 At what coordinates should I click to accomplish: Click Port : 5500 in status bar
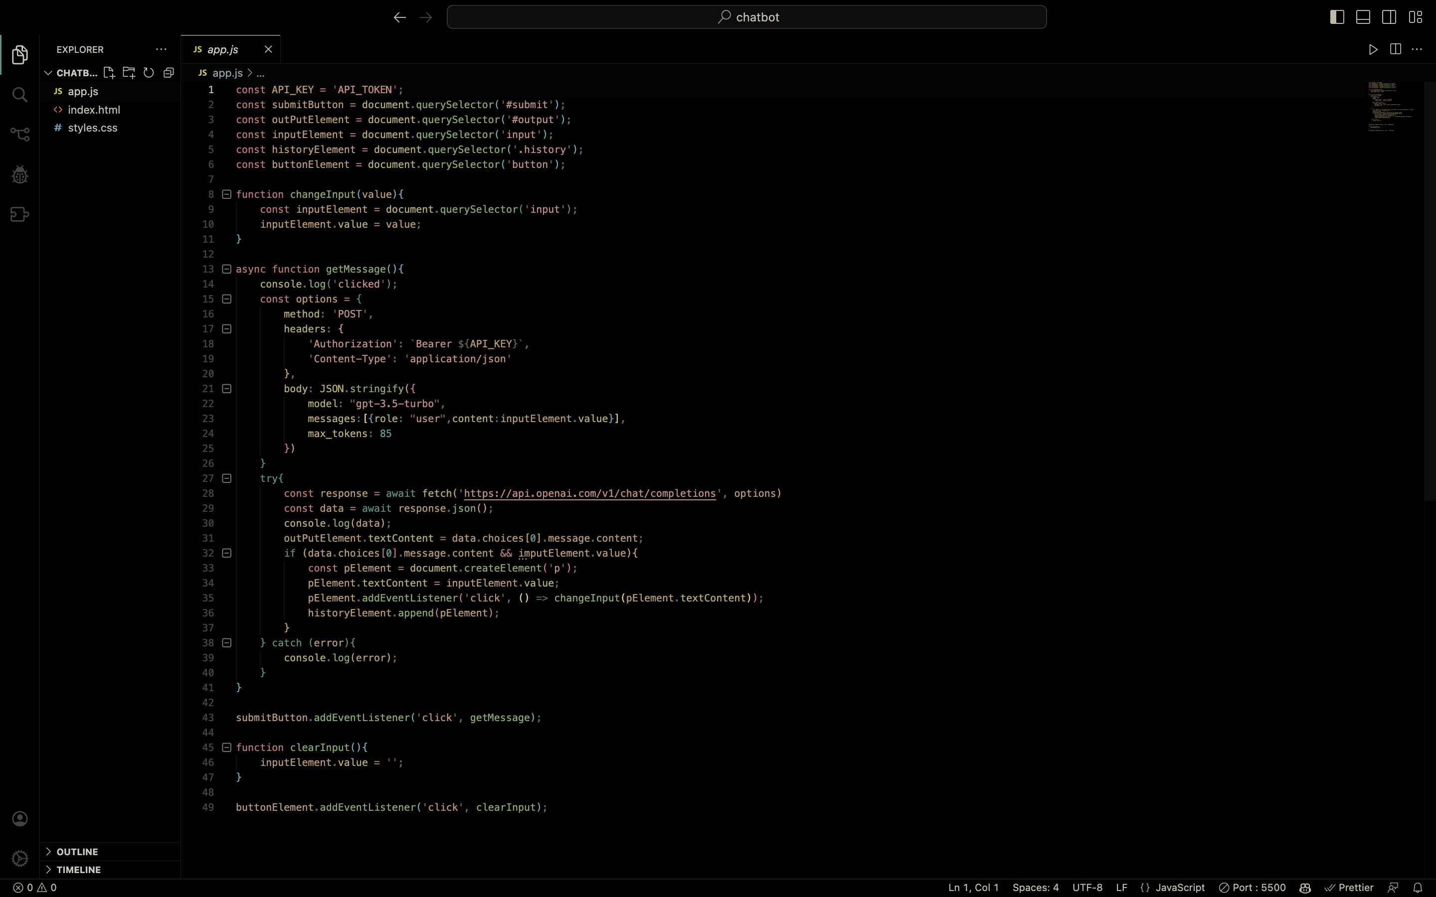(x=1252, y=888)
